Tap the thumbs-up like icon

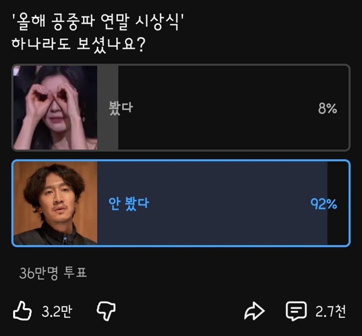tap(22, 311)
